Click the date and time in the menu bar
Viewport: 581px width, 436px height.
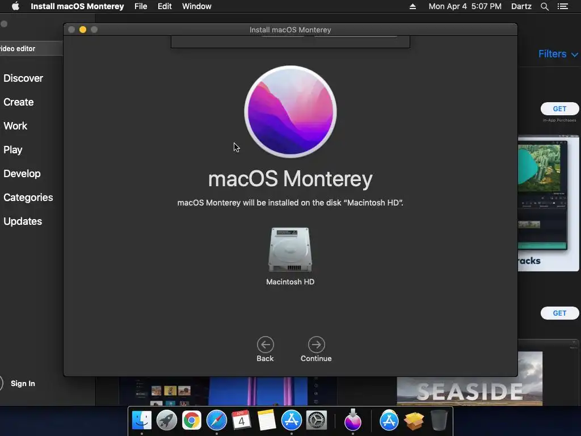(465, 6)
